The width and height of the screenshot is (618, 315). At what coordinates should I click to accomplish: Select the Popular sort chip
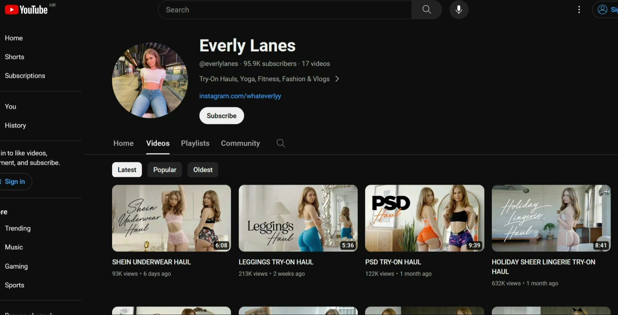pyautogui.click(x=165, y=170)
